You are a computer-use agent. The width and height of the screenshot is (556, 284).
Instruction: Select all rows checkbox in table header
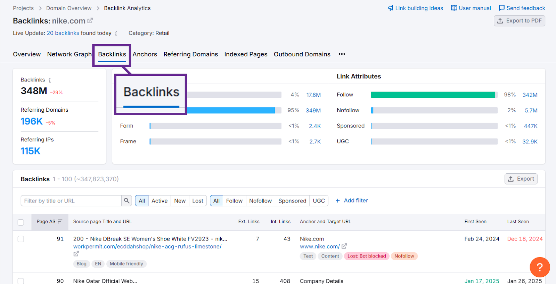tap(21, 222)
